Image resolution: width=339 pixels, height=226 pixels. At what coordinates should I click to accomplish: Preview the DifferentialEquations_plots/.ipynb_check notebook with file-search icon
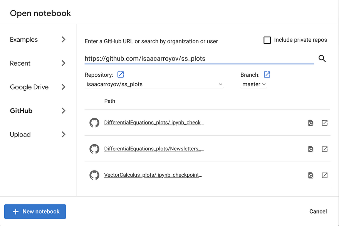310,123
